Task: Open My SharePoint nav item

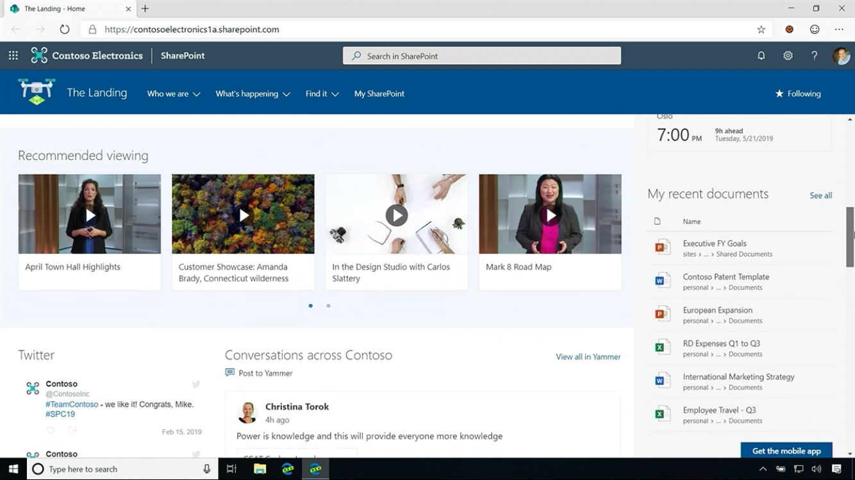Action: point(379,93)
